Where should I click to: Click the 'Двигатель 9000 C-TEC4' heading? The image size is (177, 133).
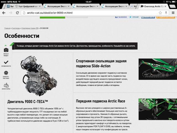28,102
